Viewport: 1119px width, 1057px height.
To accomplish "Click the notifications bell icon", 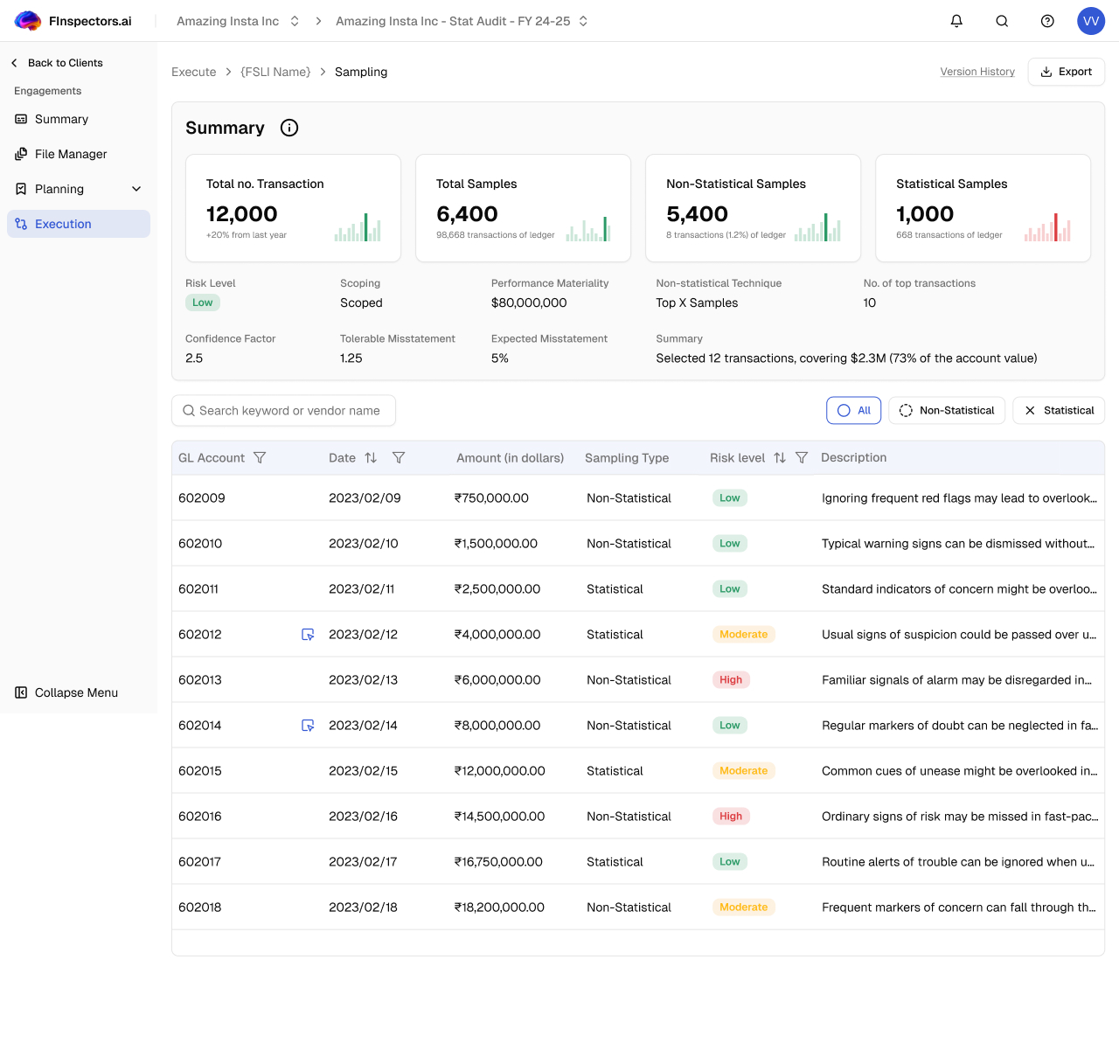I will click(x=956, y=21).
